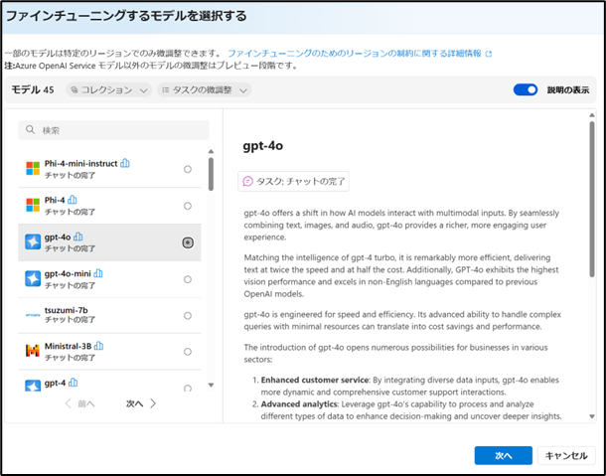The height and width of the screenshot is (476, 606).
Task: Click benchmark chart icon next to gpt-4o
Action: [78, 237]
